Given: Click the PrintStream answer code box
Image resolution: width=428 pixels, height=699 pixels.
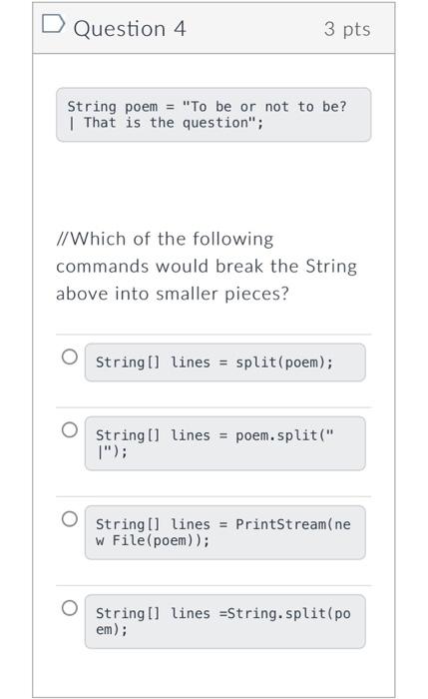Looking at the screenshot, I should 225,532.
